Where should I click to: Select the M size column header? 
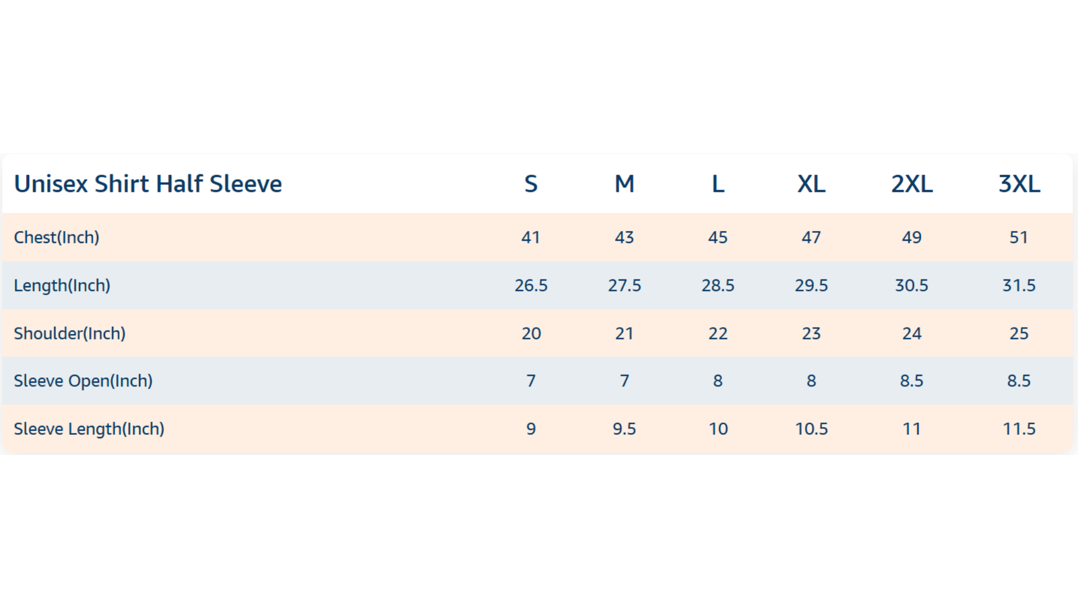pyautogui.click(x=625, y=184)
